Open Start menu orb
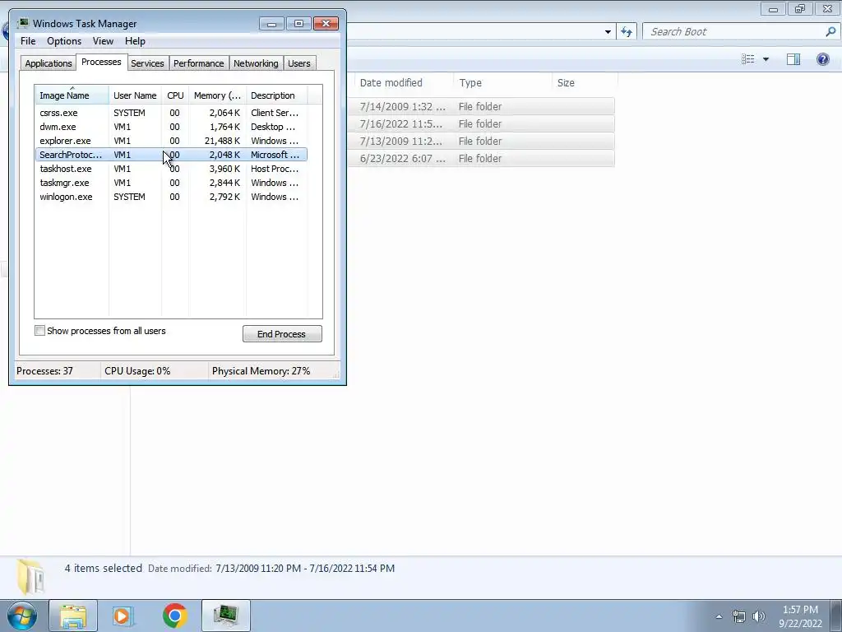This screenshot has width=842, height=632. (x=22, y=616)
